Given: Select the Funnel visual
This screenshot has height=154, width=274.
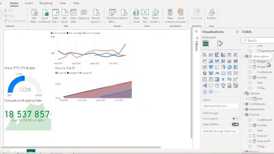Looking at the screenshot, I should 211,67.
